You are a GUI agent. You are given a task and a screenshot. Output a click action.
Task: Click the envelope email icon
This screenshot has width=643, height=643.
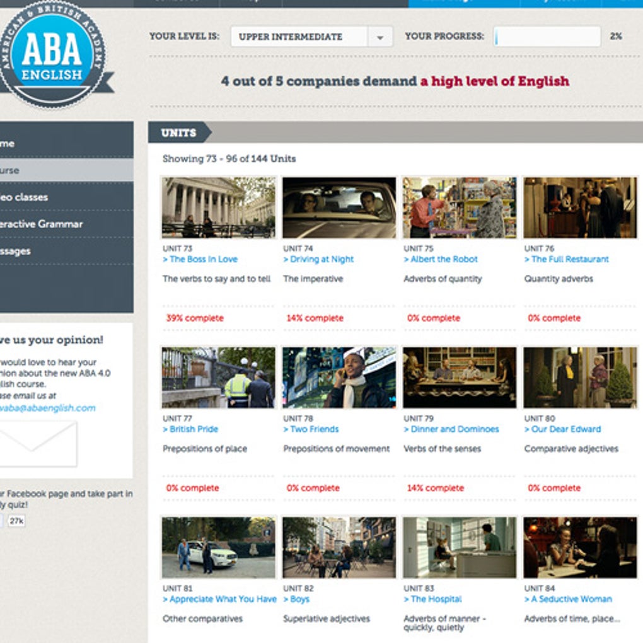click(x=38, y=444)
